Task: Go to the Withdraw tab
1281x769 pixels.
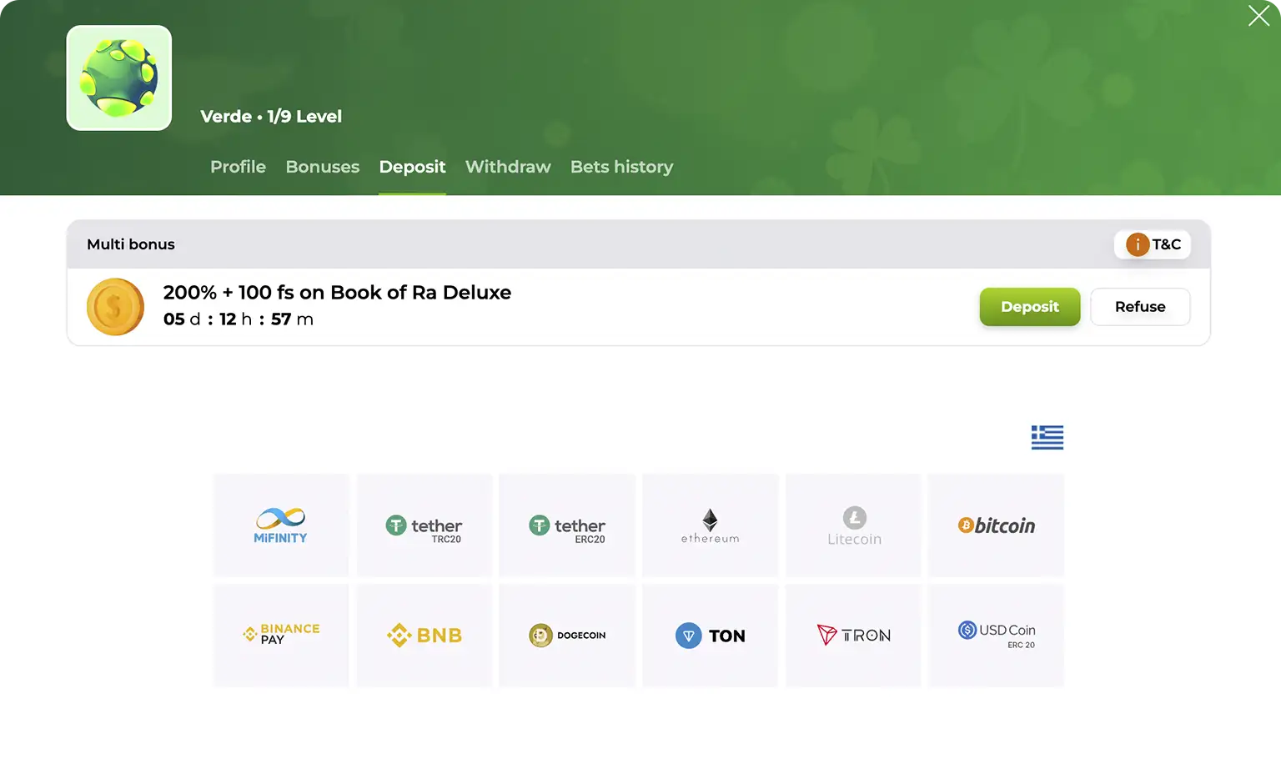Action: pos(508,167)
